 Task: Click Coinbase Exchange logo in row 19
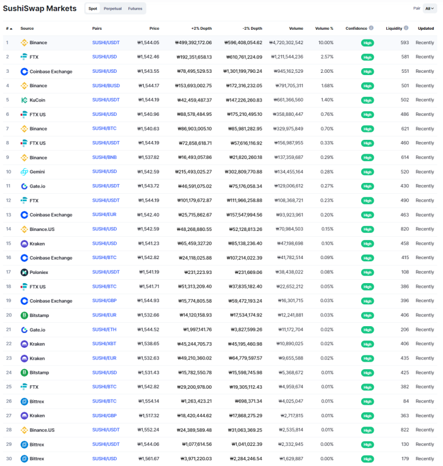click(24, 301)
